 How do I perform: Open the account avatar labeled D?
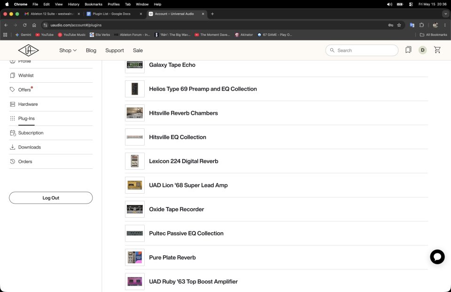(x=422, y=50)
